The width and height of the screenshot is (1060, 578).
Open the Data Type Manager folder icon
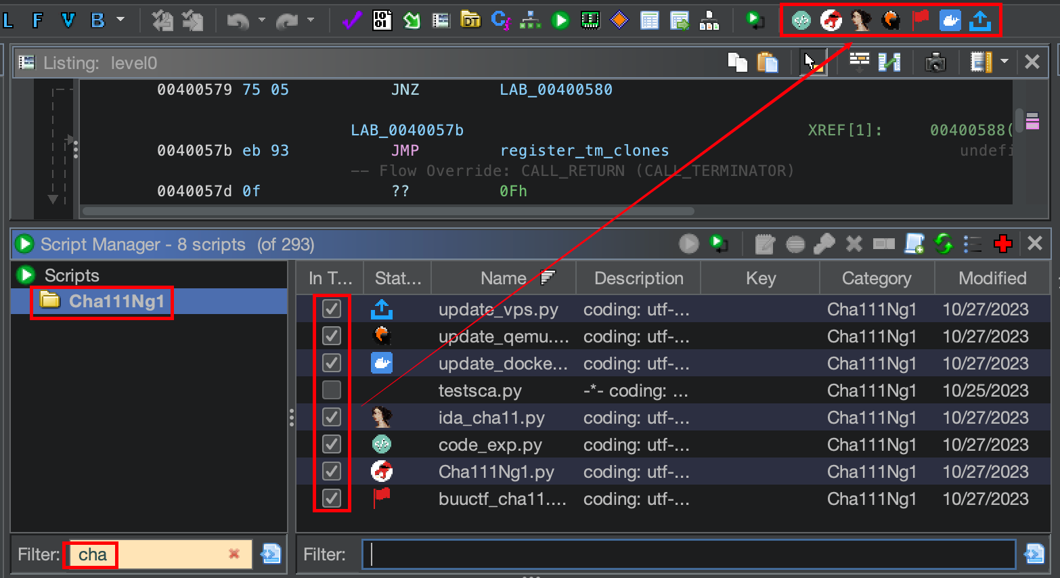(470, 20)
